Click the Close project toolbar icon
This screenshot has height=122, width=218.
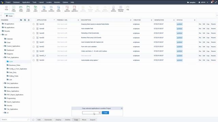(x=28, y=8)
